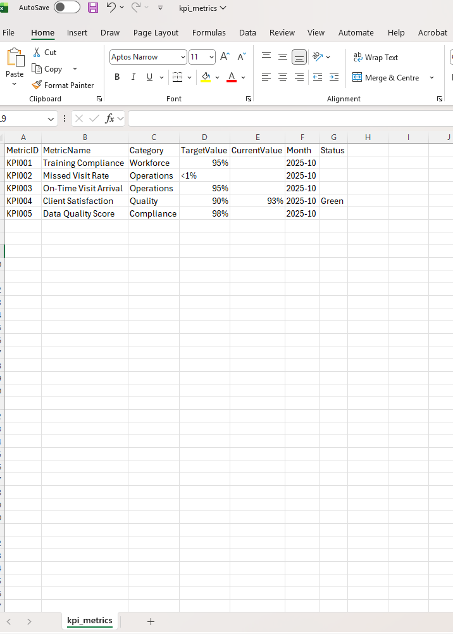The width and height of the screenshot is (453, 634).
Task: Toggle Wrap Text
Action: pyautogui.click(x=375, y=58)
